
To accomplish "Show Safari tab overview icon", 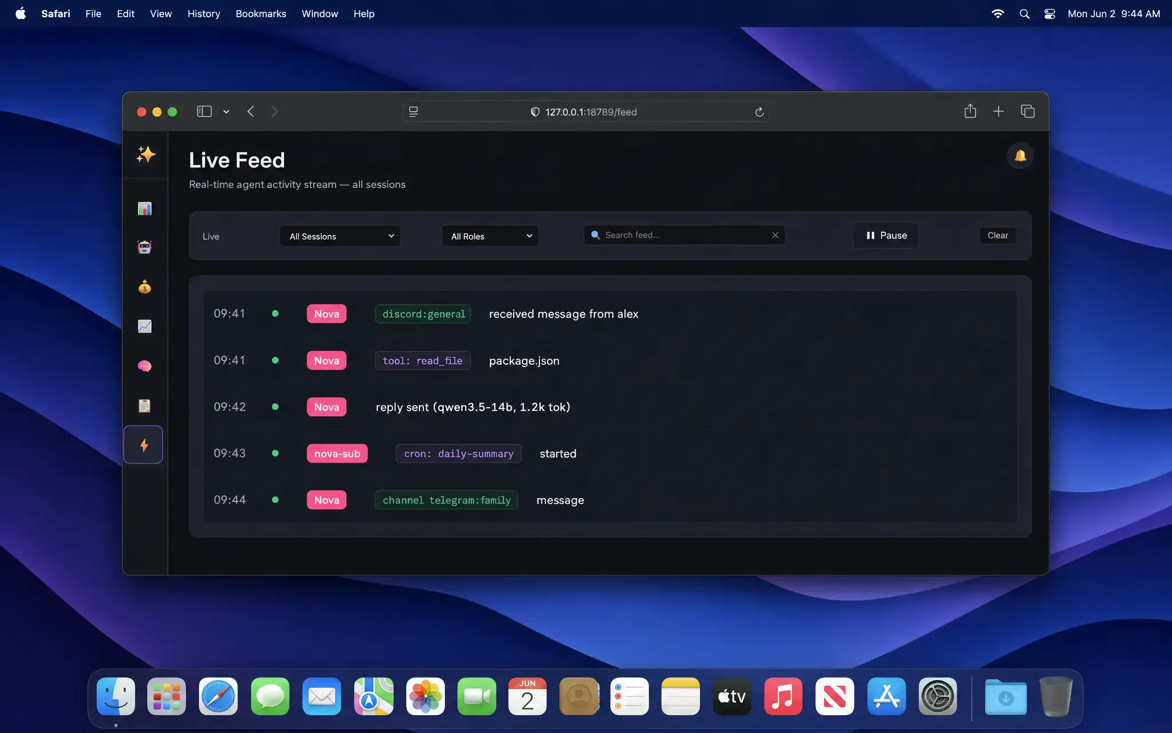I will (1028, 112).
